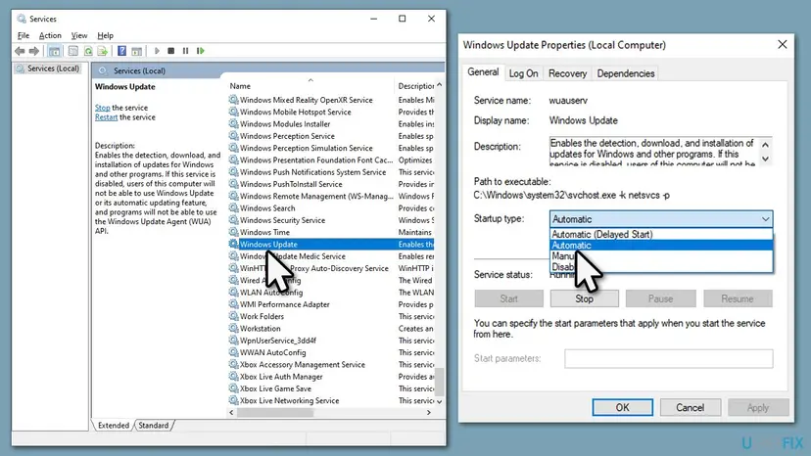Open the Action menu

(x=50, y=35)
